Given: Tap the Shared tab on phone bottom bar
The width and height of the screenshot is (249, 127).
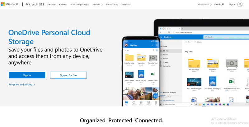Looking at the screenshot, I should click(x=141, y=103).
